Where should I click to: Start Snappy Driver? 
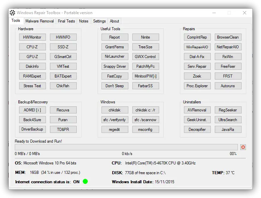tap(115, 66)
